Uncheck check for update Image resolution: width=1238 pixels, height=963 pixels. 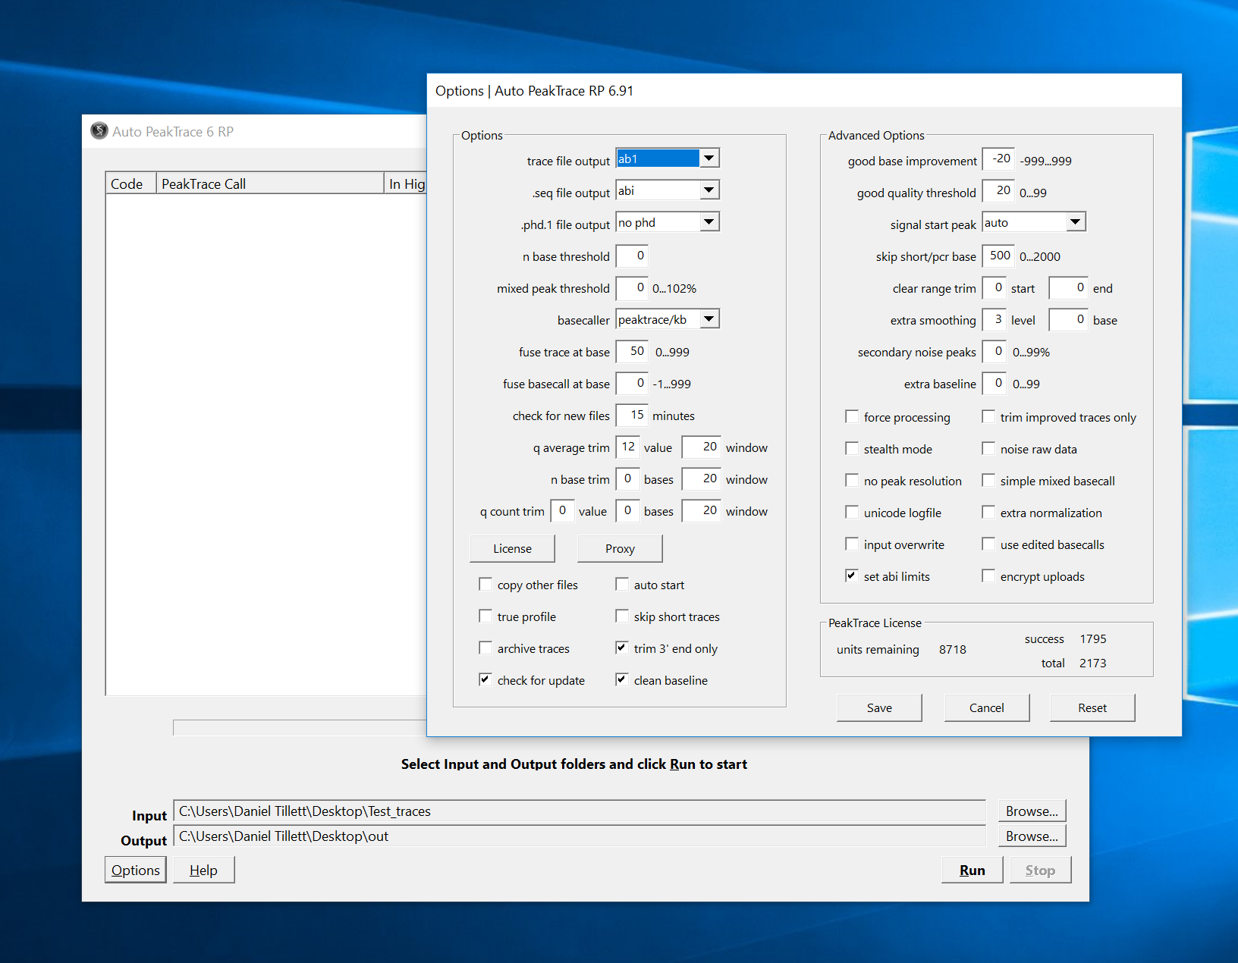(x=485, y=680)
